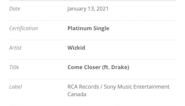Click the Wizkid artist name
185x106 pixels.
coord(76,48)
